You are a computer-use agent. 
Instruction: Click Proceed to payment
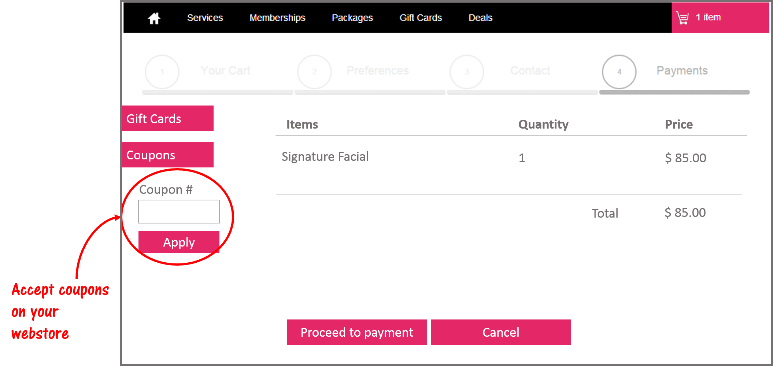tap(356, 332)
